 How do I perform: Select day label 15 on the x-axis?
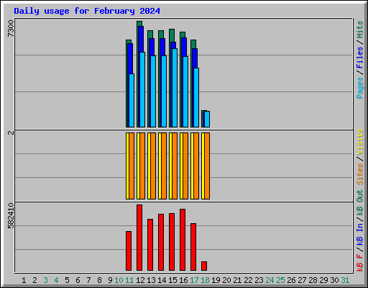point(172,280)
